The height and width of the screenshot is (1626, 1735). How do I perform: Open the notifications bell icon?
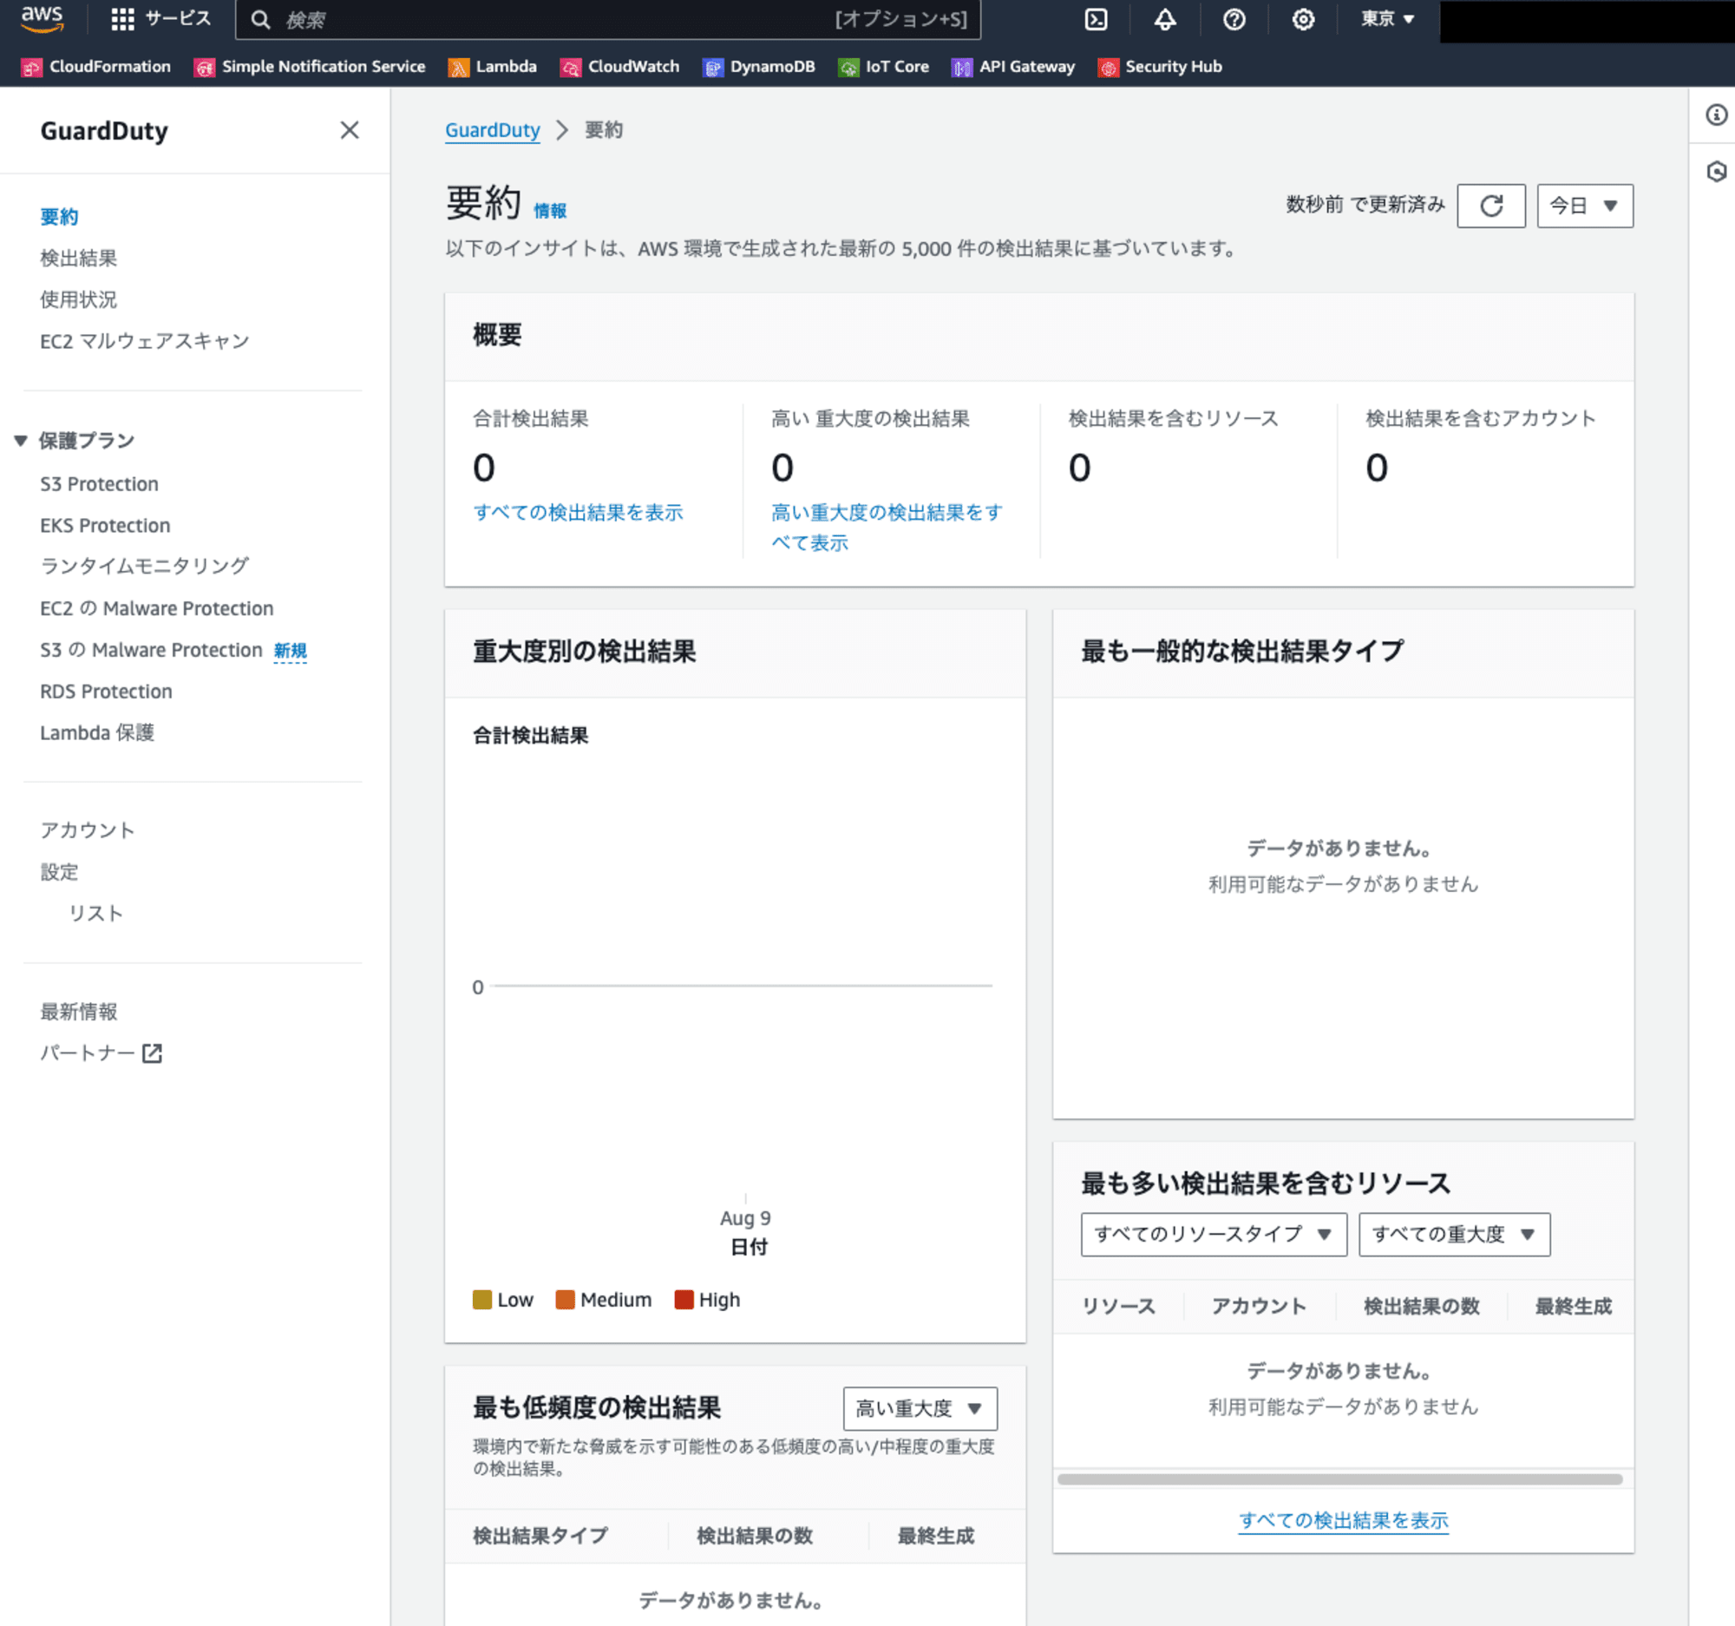tap(1164, 19)
